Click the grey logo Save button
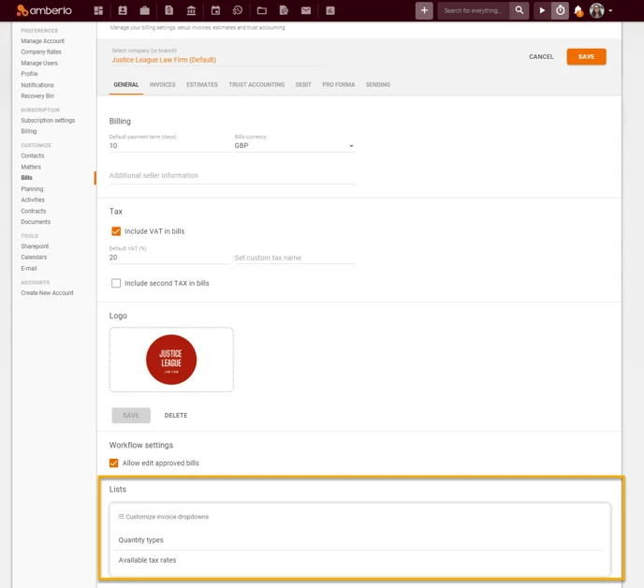This screenshot has height=588, width=644. click(x=131, y=416)
